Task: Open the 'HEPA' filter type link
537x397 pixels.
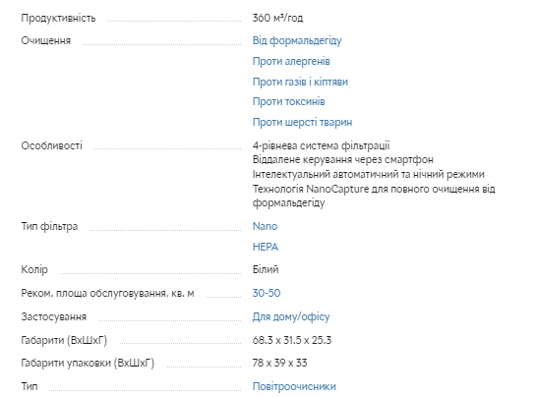Action: click(x=266, y=247)
